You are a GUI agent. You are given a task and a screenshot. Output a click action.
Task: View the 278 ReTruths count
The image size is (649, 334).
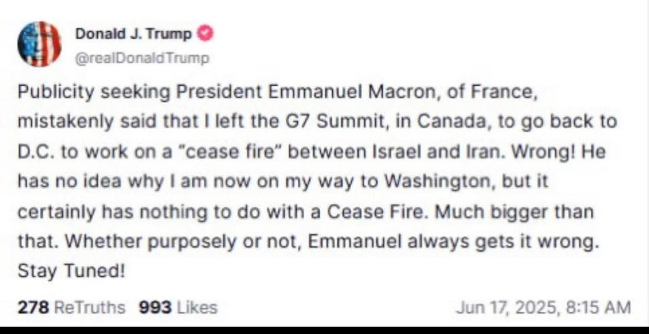(71, 307)
